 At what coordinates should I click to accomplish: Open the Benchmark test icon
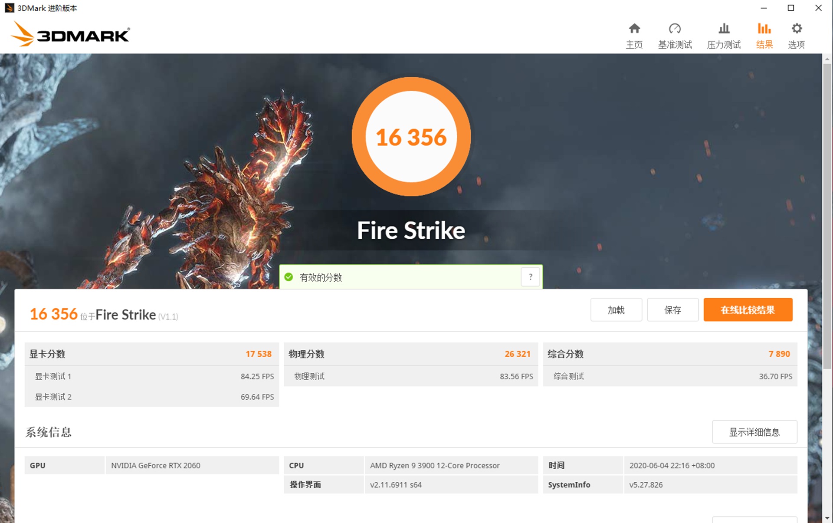(675, 35)
